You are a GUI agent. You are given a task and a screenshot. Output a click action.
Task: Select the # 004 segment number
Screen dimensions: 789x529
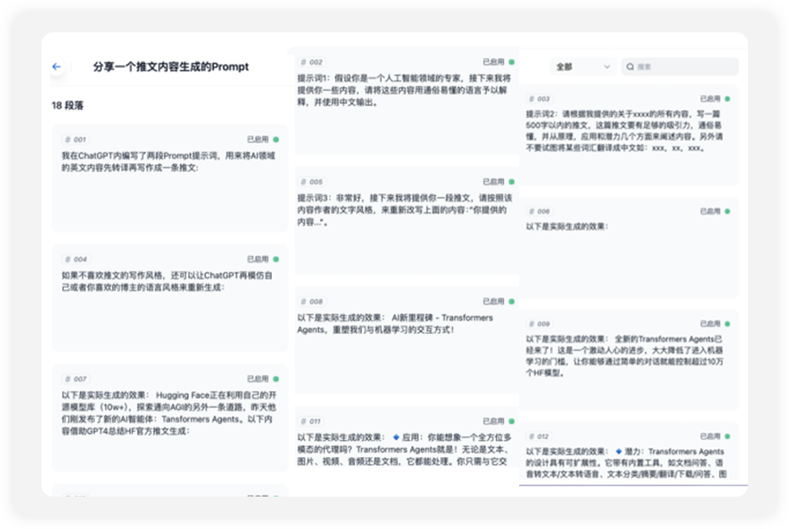[x=76, y=259]
